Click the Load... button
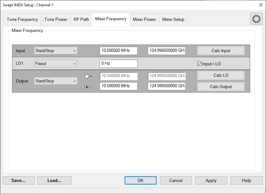Image resolution: width=266 pixels, height=194 pixels. pyautogui.click(x=54, y=180)
